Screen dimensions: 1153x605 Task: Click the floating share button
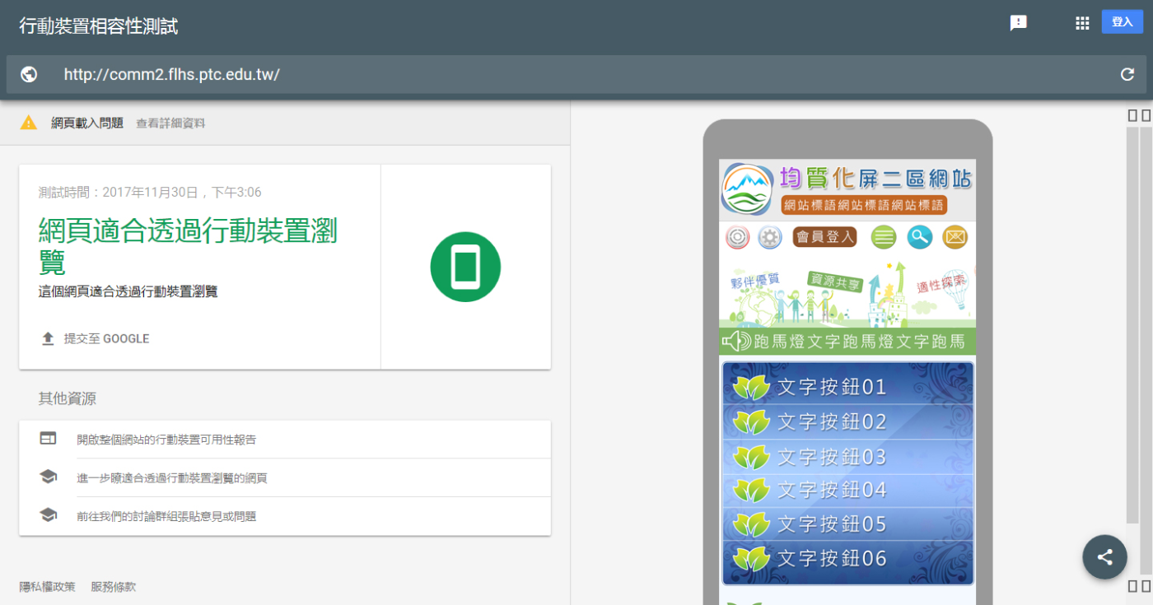1104,557
